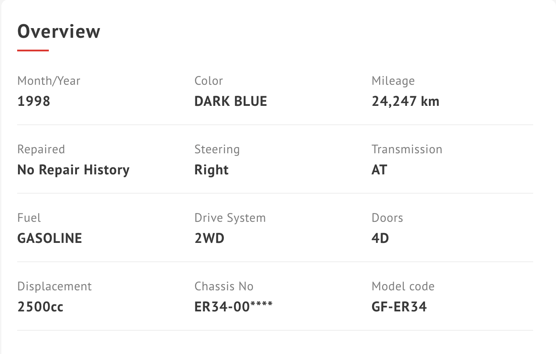Click the Transmission label
556x354 pixels.
[407, 149]
